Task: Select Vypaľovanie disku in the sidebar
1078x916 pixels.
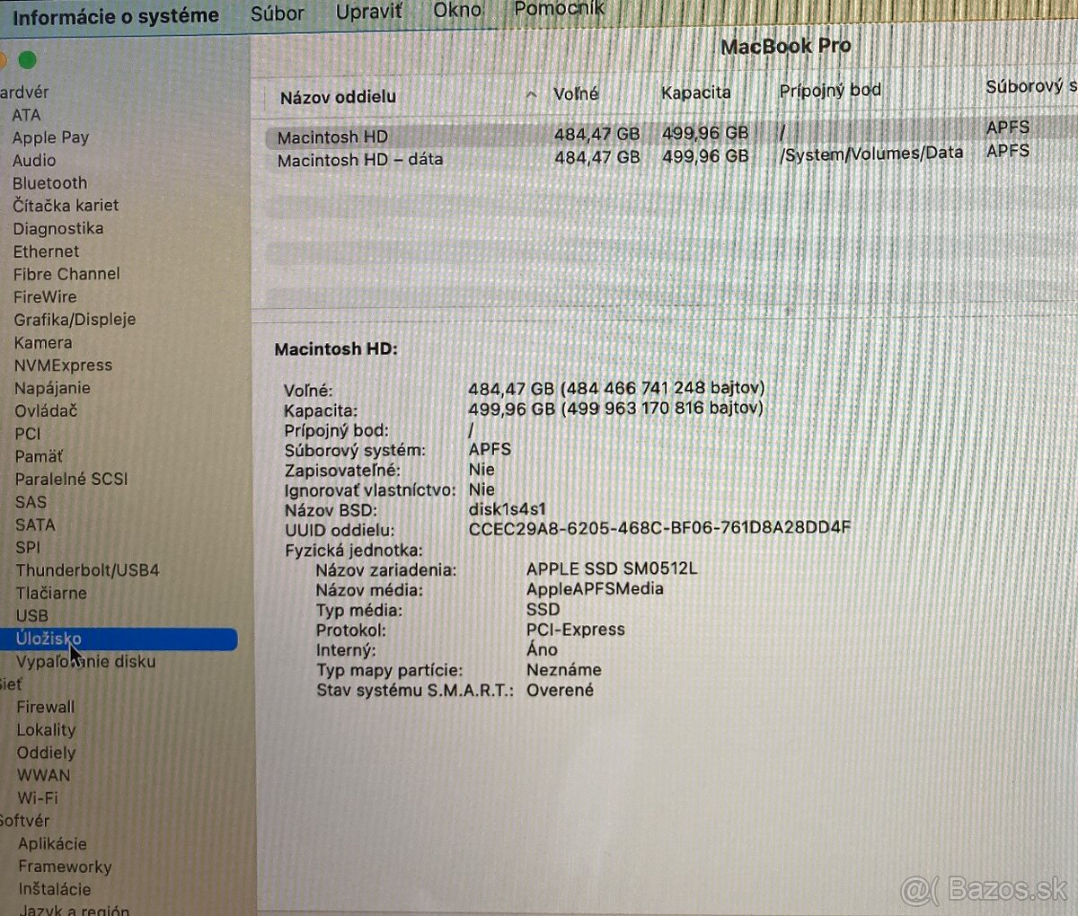Action: coord(85,662)
